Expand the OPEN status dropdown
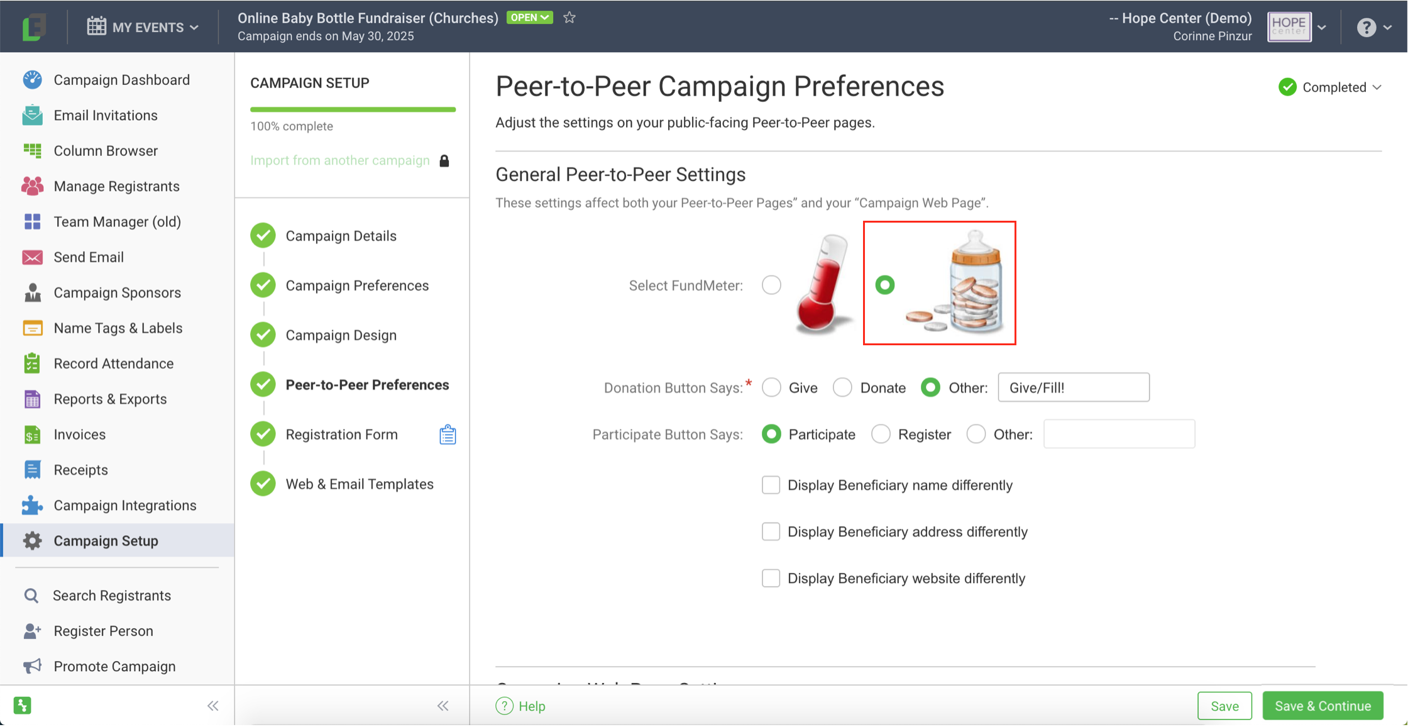The width and height of the screenshot is (1408, 727). pos(529,18)
